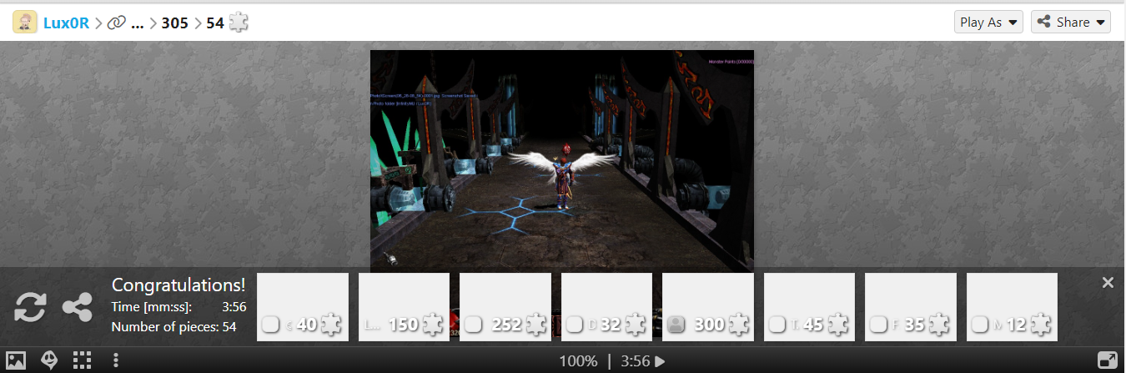Viewport: 1126px width, 373px height.
Task: Open the 12-piece suggested puzzle
Action: pyautogui.click(x=1012, y=307)
